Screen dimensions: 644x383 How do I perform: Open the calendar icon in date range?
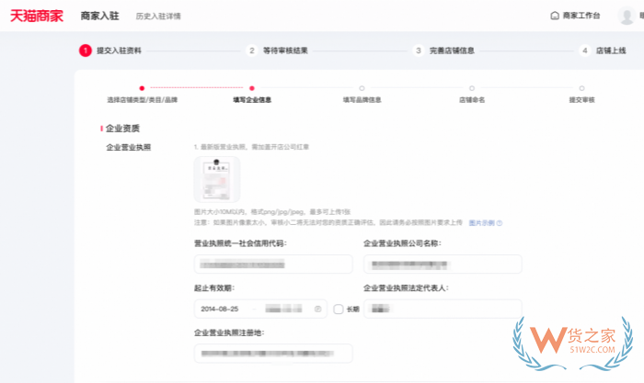click(x=318, y=309)
